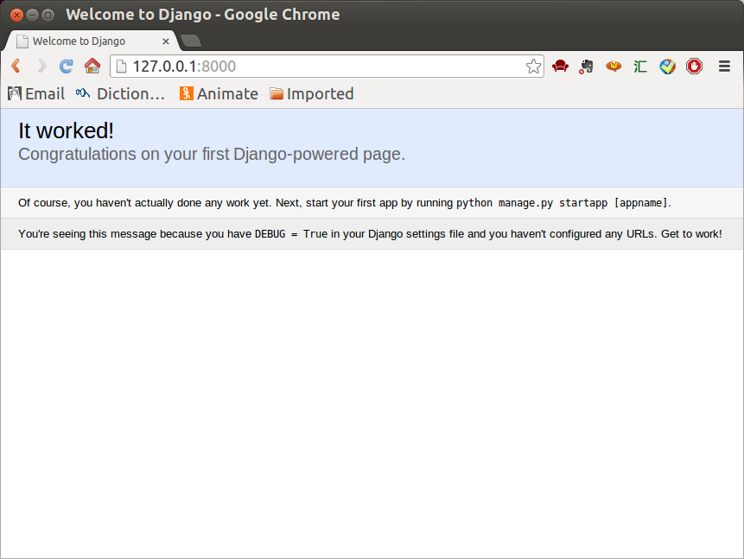Click the 'It worked!' heading

66,130
